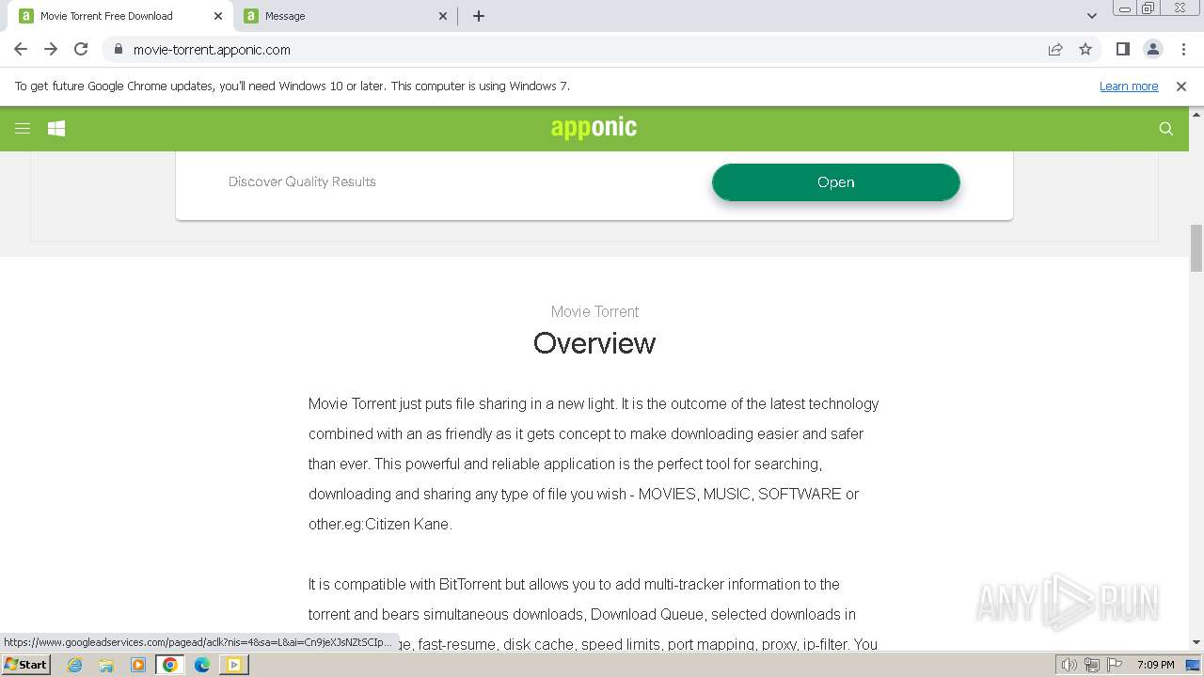Open media player taskbar icon

coord(138,665)
